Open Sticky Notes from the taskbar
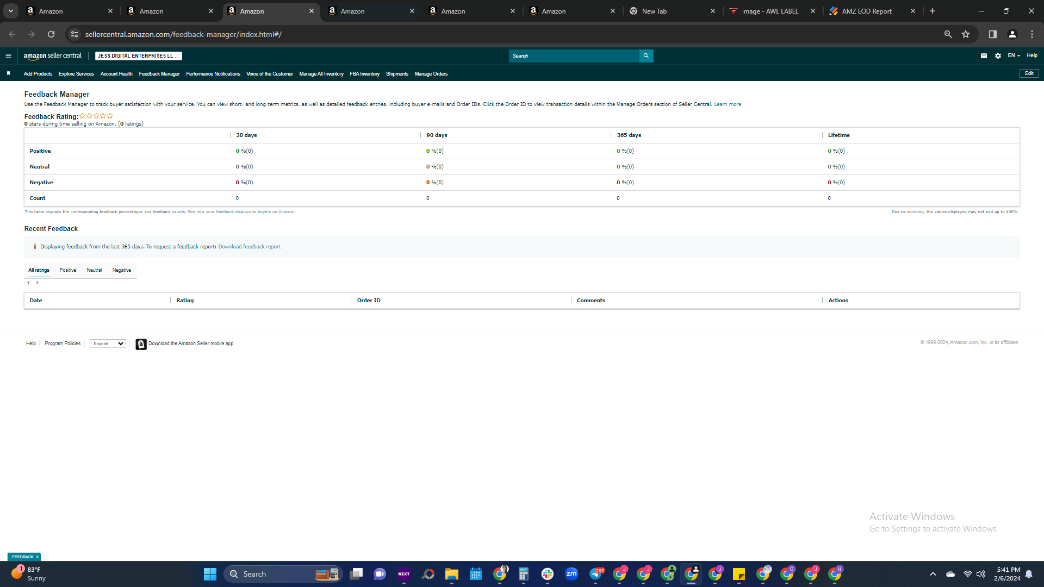The image size is (1044, 587). click(739, 574)
